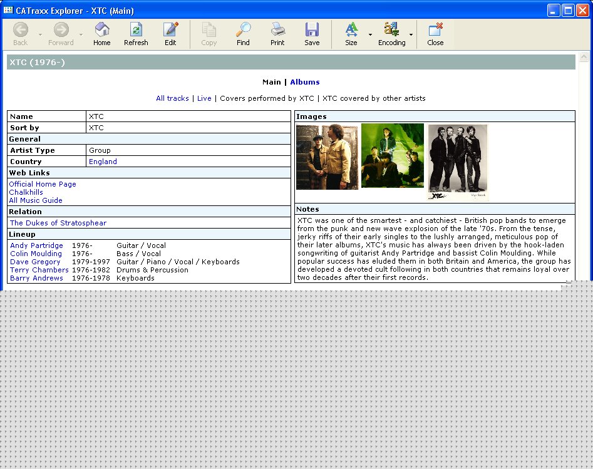Open Colin Moulding lineup entry
Image resolution: width=593 pixels, height=469 pixels.
(x=36, y=254)
